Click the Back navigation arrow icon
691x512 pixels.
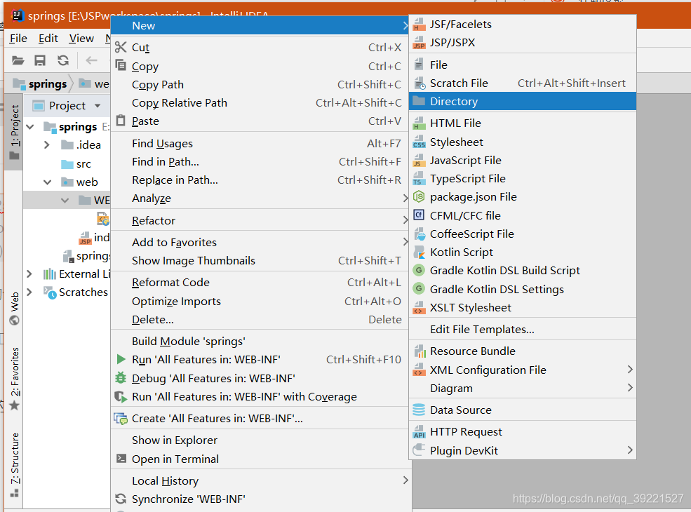[91, 60]
